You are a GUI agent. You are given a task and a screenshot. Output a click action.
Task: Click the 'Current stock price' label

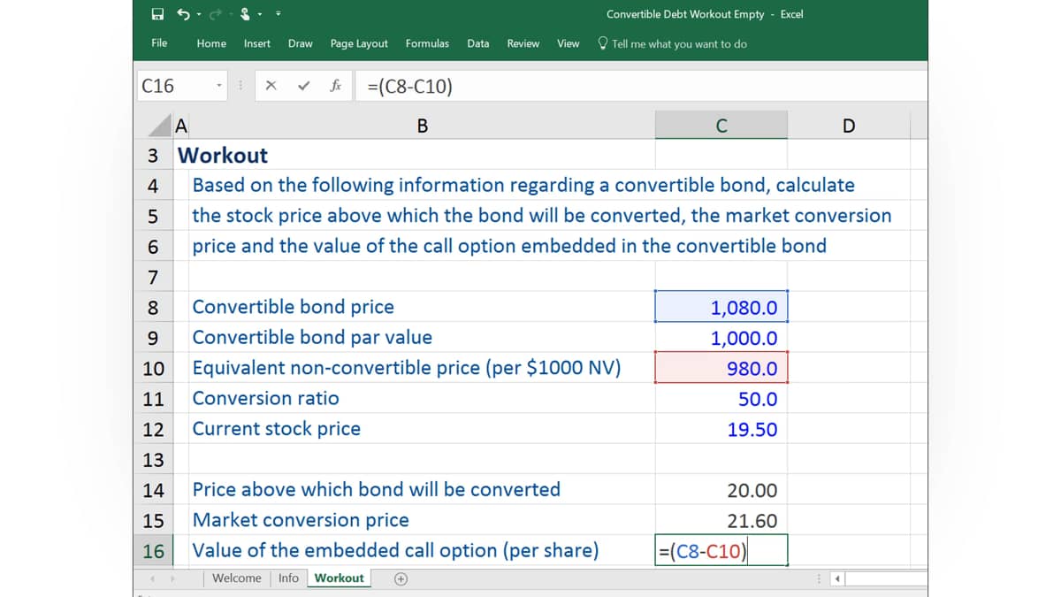(x=276, y=429)
